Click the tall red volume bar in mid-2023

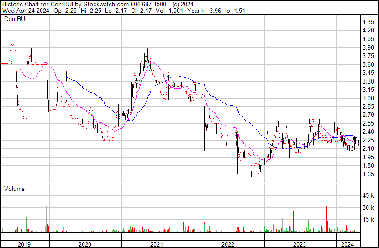[x=292, y=222]
